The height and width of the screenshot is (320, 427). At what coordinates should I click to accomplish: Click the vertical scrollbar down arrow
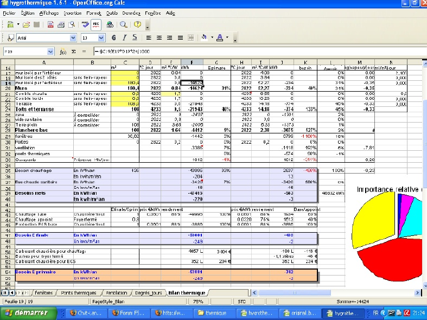pyautogui.click(x=424, y=286)
